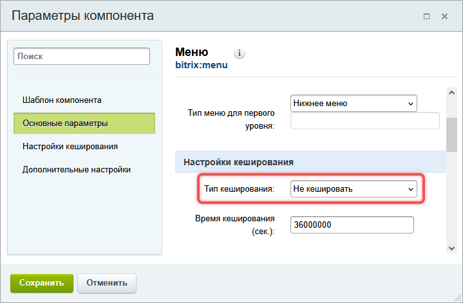
Task: Focus the Поиск search field
Action: point(81,57)
